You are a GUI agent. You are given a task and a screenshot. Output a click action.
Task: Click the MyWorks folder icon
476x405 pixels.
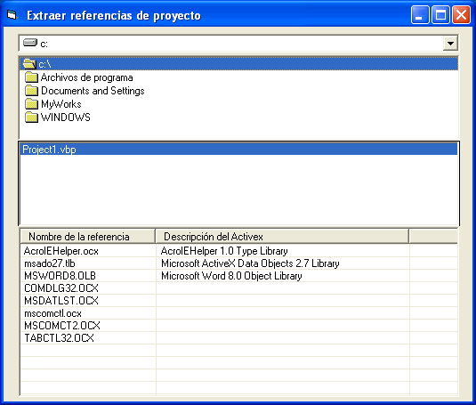[x=31, y=104]
